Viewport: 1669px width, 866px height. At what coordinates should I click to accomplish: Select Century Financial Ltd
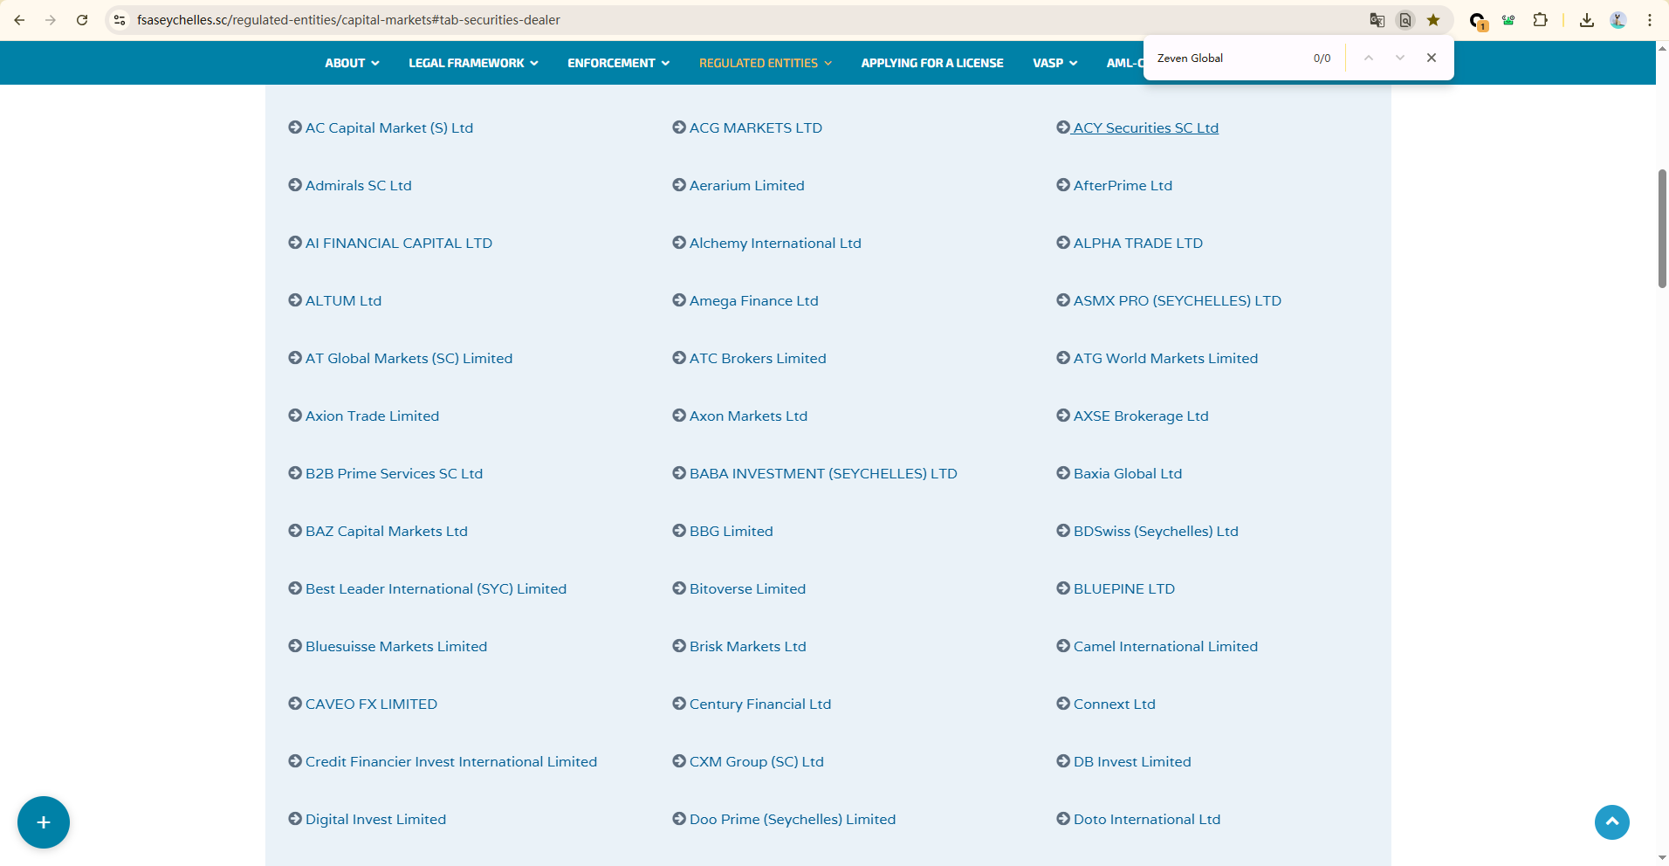(760, 704)
